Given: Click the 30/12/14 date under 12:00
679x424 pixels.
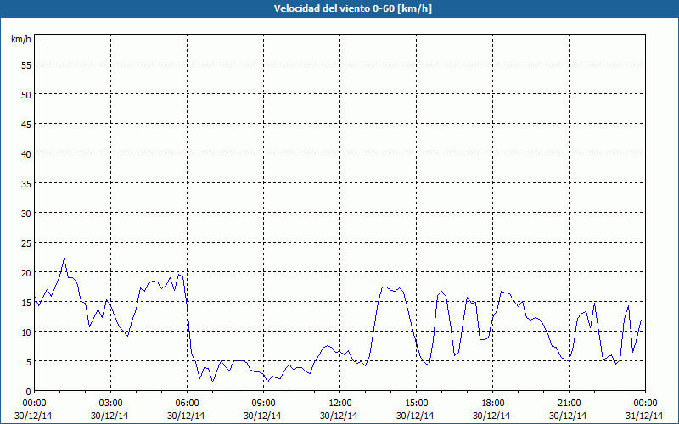Looking at the screenshot, I should coord(339,416).
